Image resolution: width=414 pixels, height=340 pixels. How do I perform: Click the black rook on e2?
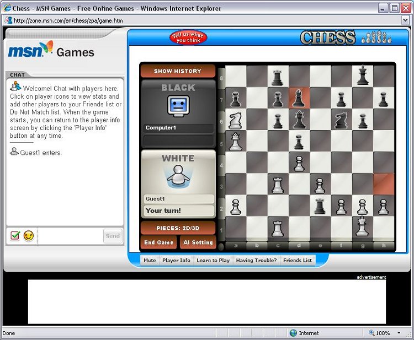pos(320,207)
